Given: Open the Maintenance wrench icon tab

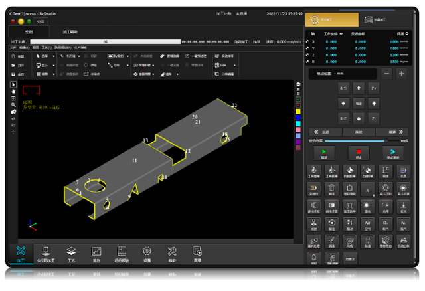Looking at the screenshot, I should click(x=172, y=252).
